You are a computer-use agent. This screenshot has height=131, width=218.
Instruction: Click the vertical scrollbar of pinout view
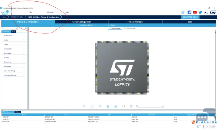click(x=216, y=69)
